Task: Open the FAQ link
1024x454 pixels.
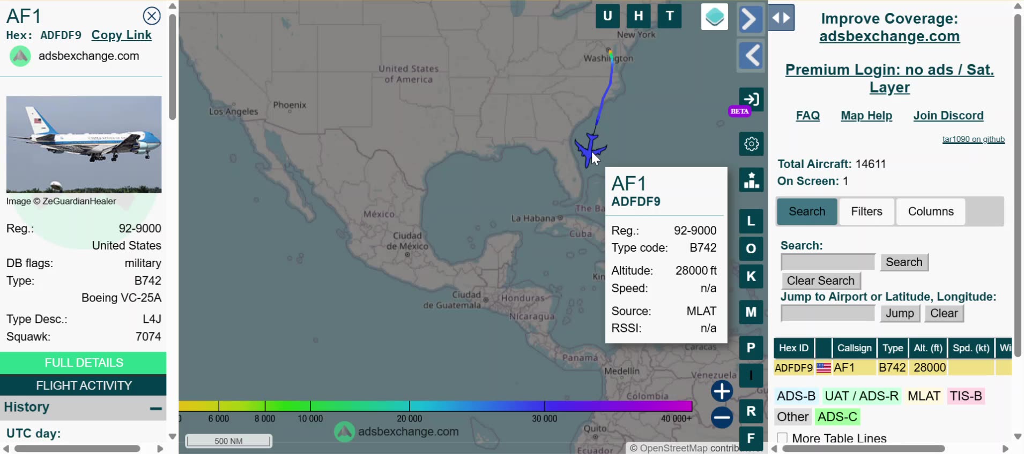Action: 808,116
